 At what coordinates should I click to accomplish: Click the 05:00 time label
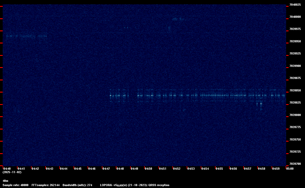(x=290, y=169)
